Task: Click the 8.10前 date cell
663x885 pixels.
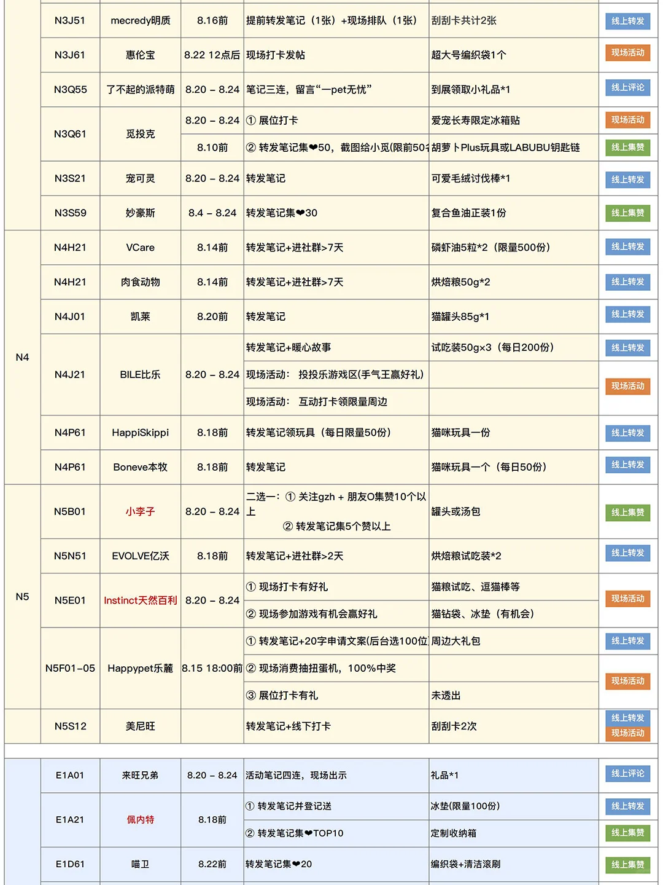Action: [x=212, y=147]
